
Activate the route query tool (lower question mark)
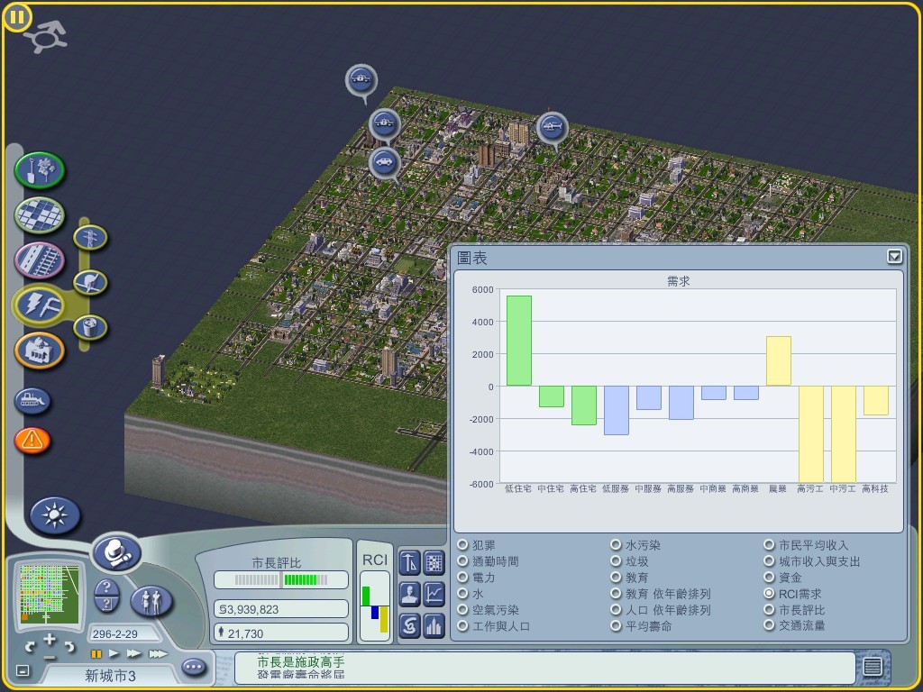tap(106, 605)
